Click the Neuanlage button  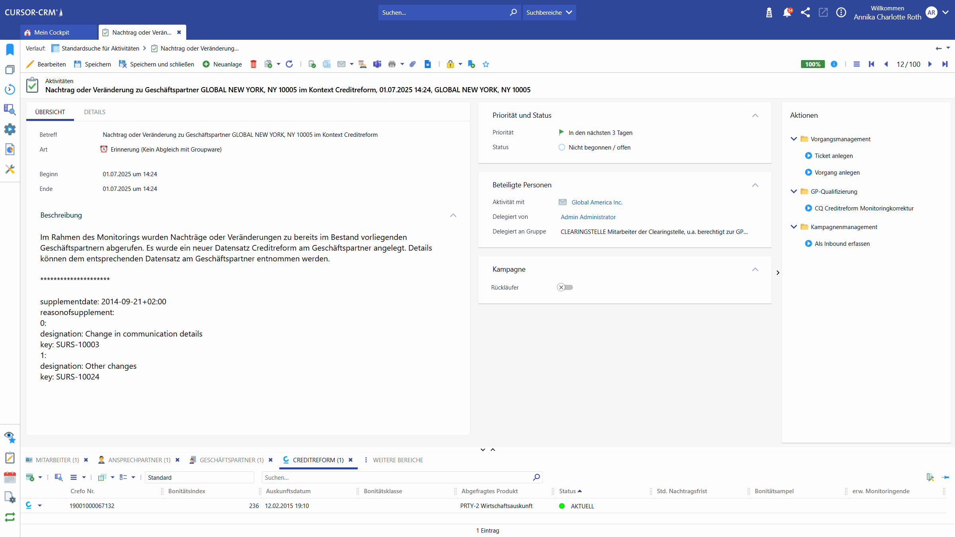tap(222, 64)
